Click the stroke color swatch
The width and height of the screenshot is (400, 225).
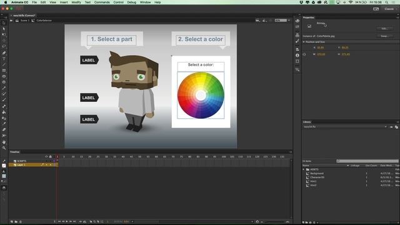coord(4,166)
